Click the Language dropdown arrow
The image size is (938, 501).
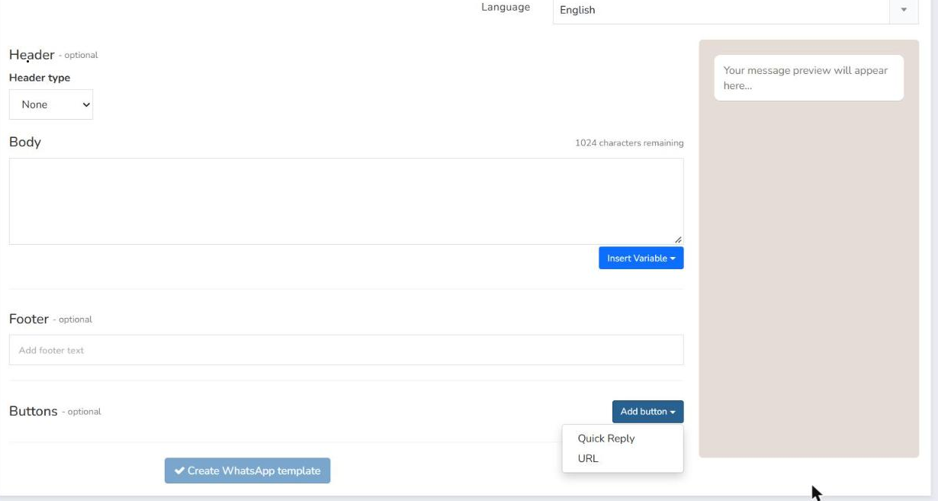click(904, 10)
